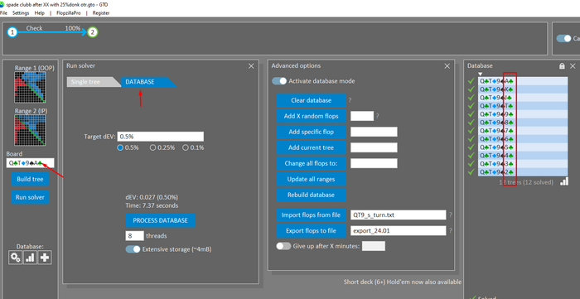Screen dimensions: 580x299
Task: Click node 2 in the action tree
Action: click(92, 32)
